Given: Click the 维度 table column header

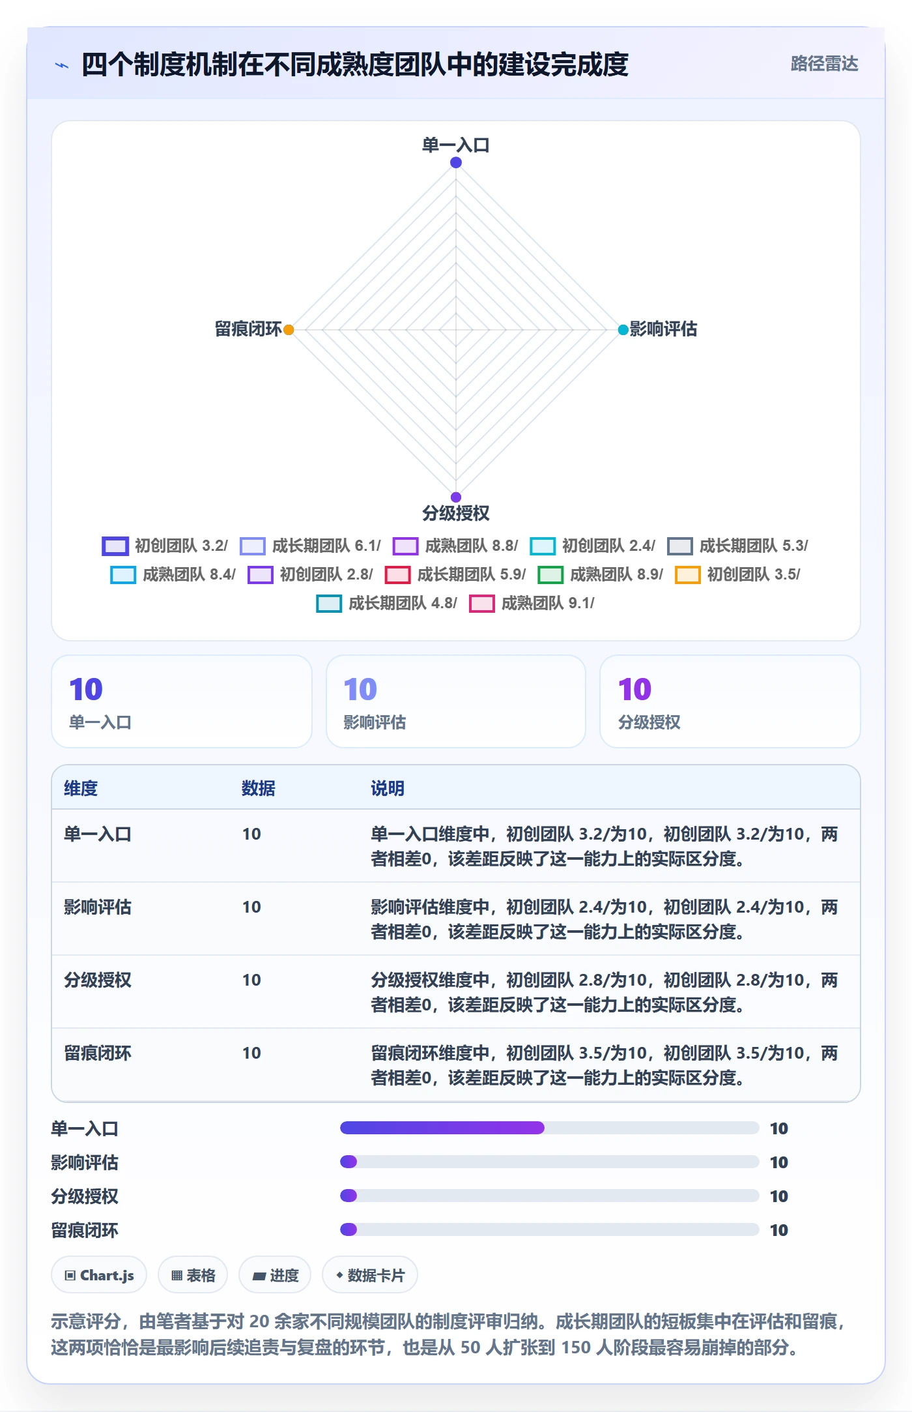Looking at the screenshot, I should (81, 788).
